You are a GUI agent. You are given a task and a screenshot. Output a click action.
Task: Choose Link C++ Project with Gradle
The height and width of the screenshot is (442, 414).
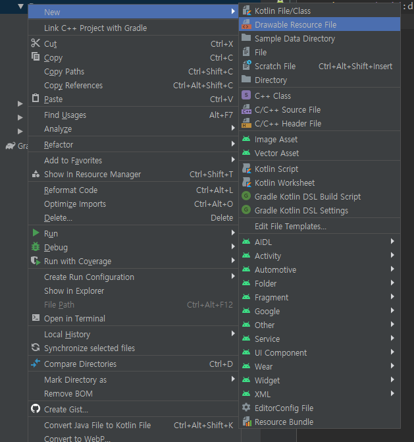pos(133,28)
